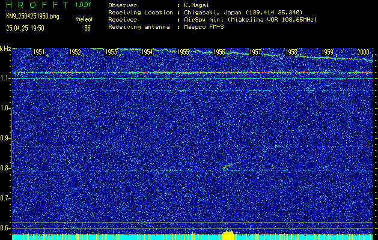Click the 0.8 kHz axis label
378x240 pixels.
pos(5,168)
